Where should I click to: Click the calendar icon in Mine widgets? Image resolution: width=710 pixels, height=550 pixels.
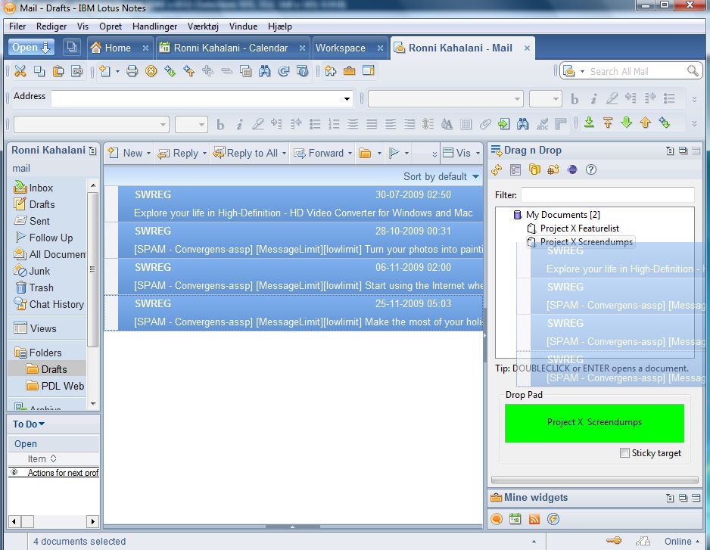515,519
